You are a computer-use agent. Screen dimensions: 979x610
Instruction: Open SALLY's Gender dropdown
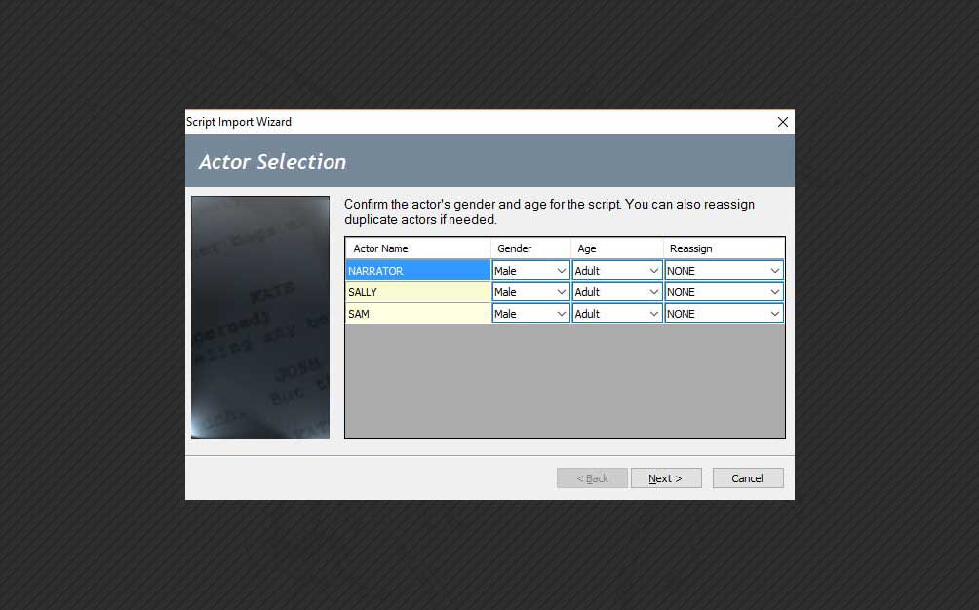click(564, 291)
